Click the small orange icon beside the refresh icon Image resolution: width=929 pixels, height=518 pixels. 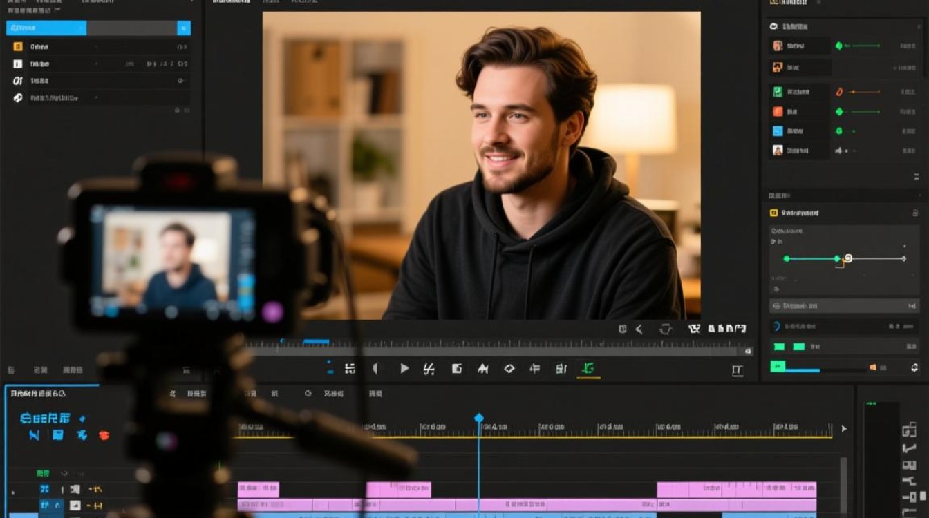(x=873, y=367)
